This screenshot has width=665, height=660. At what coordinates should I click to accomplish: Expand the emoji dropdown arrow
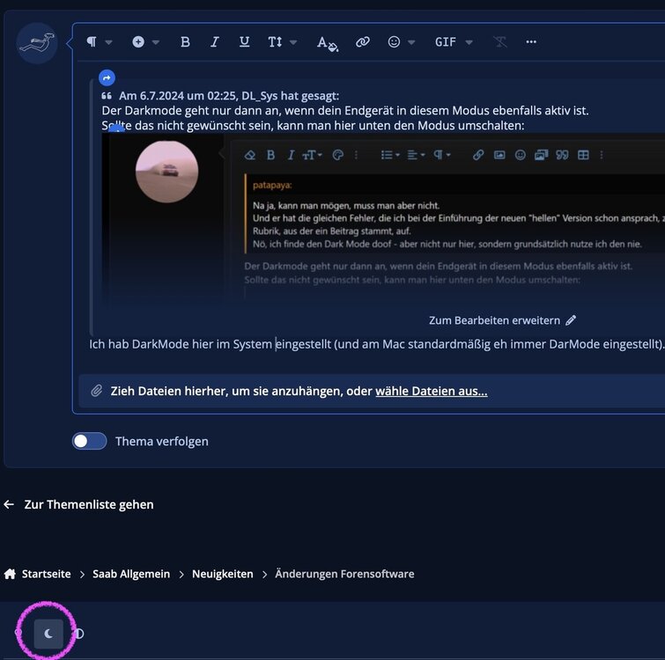[x=411, y=42]
